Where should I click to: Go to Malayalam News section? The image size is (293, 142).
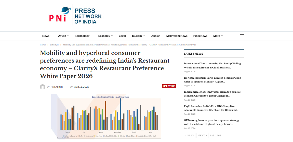click(177, 36)
